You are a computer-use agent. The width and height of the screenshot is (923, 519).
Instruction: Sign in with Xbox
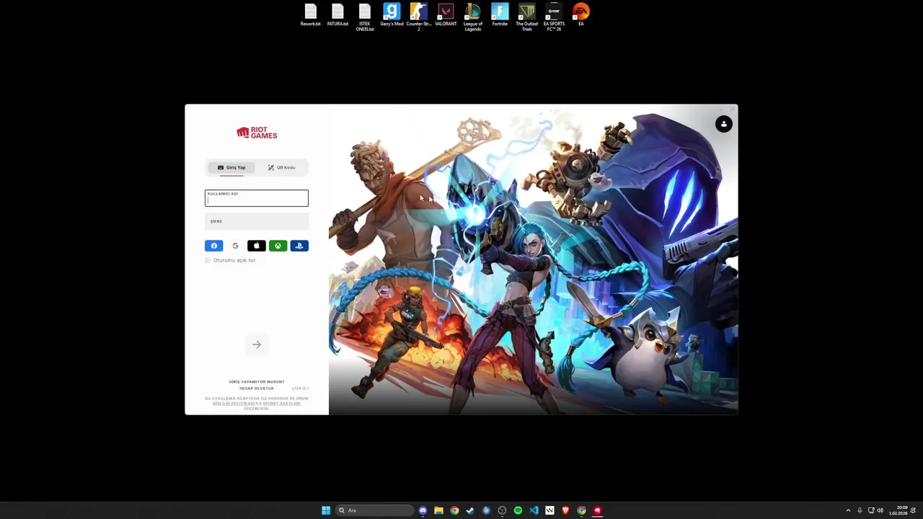tap(278, 246)
